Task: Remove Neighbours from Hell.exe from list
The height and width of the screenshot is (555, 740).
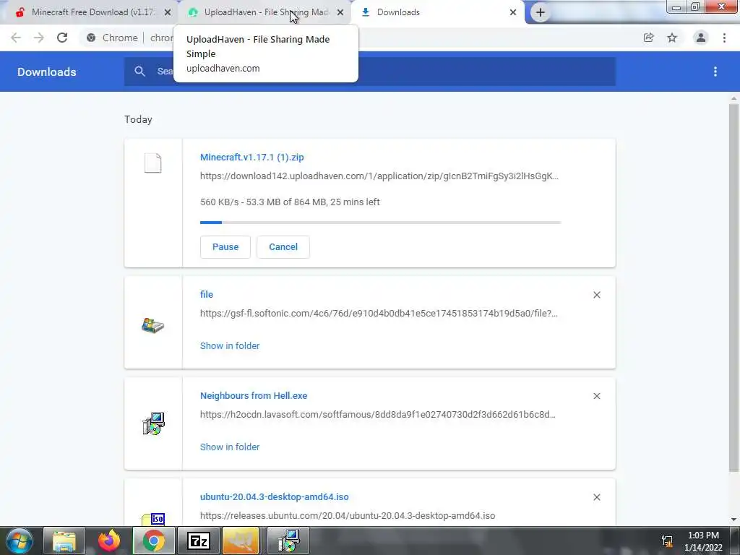Action: click(597, 396)
